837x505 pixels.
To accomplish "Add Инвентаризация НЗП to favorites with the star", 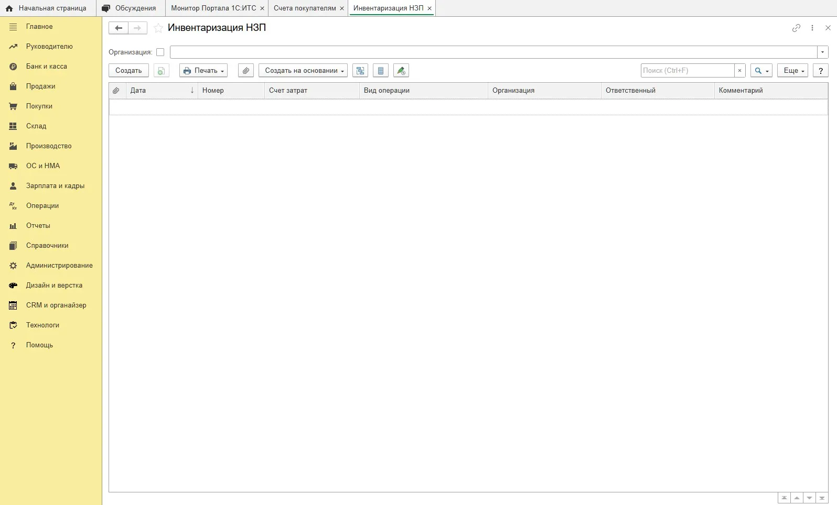I will point(158,28).
